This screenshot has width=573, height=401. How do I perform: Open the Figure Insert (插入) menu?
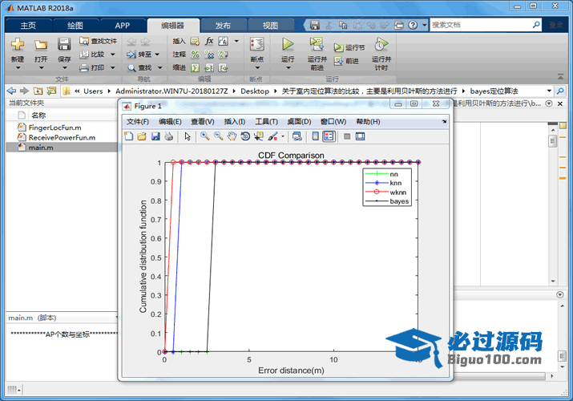point(234,122)
